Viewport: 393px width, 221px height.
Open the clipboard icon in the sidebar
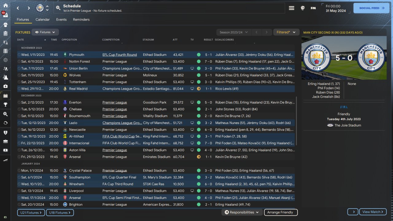(x=5, y=33)
